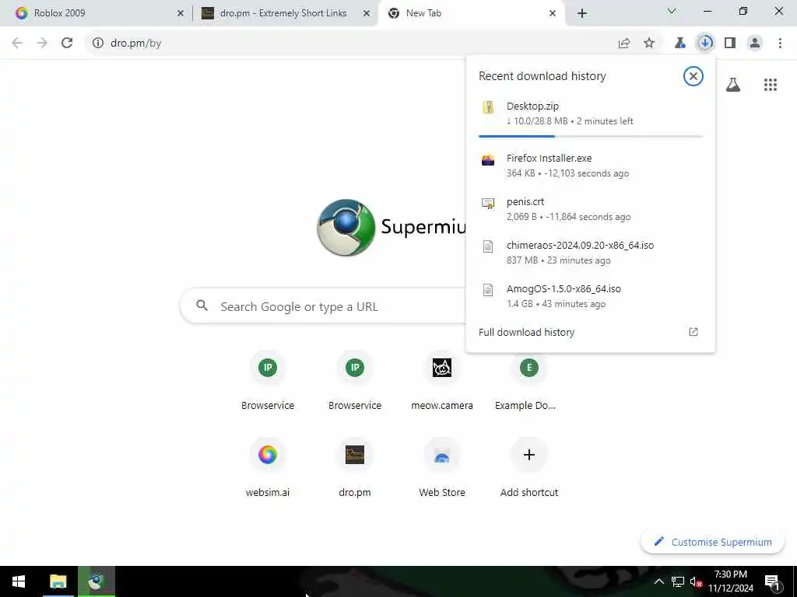Close the Recent download history popup
The image size is (797, 597).
693,76
